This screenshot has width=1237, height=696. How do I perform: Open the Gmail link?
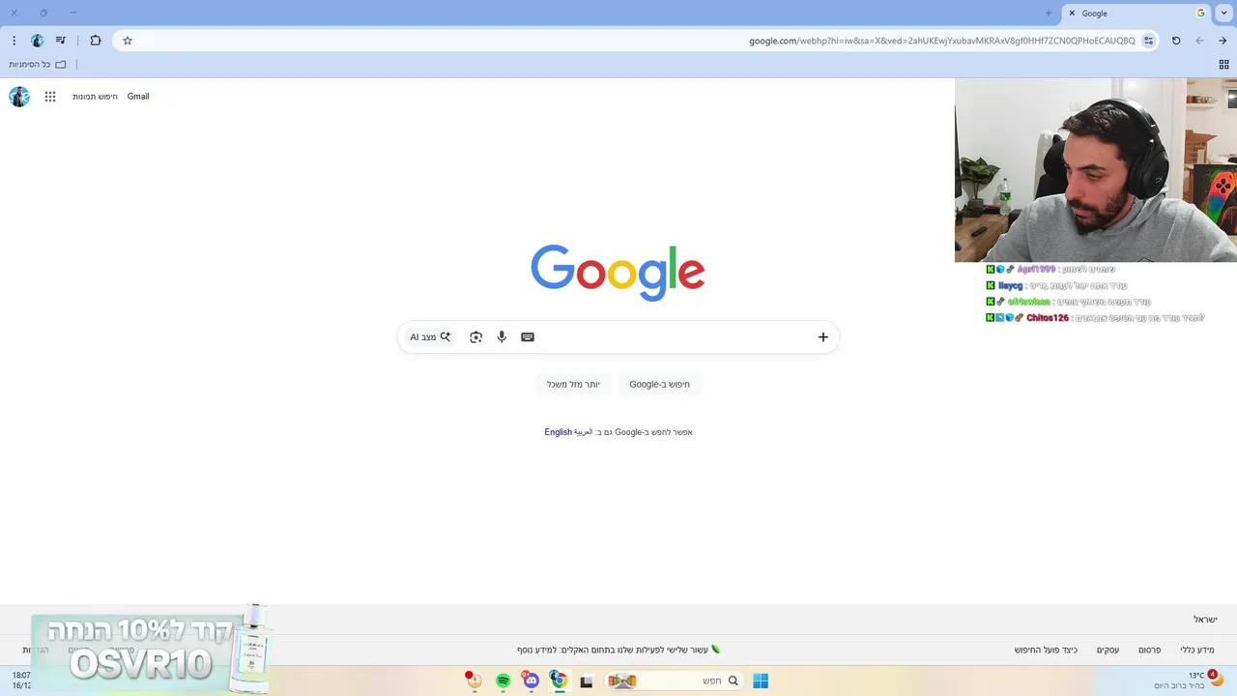138,97
